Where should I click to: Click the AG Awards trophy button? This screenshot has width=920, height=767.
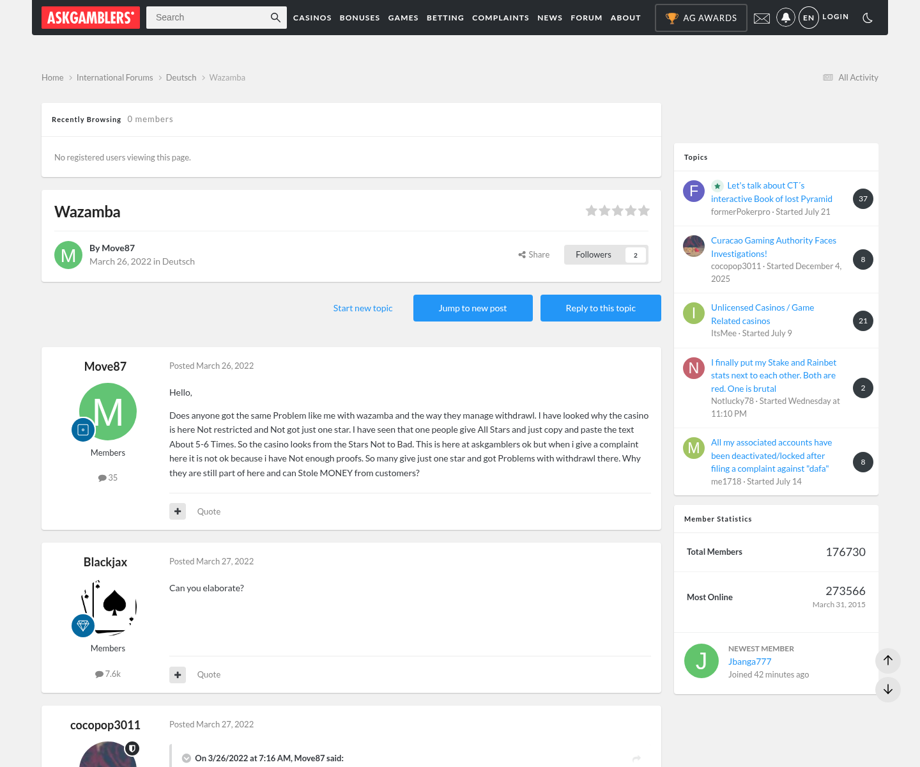click(701, 18)
